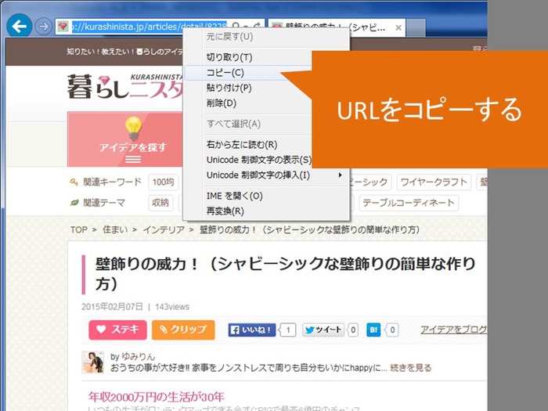The height and width of the screenshot is (411, 548).
Task: Choose 切り取り(T) from context menu
Action: (x=229, y=57)
